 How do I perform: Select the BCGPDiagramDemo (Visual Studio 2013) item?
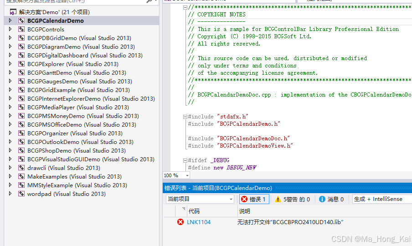pos(81,46)
